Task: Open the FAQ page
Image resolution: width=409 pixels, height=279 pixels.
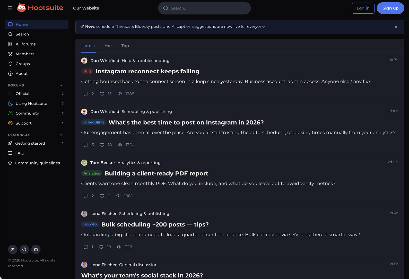Action: click(37, 153)
